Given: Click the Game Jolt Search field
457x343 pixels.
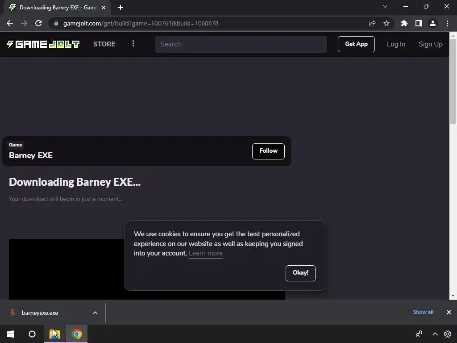Looking at the screenshot, I should tap(241, 44).
